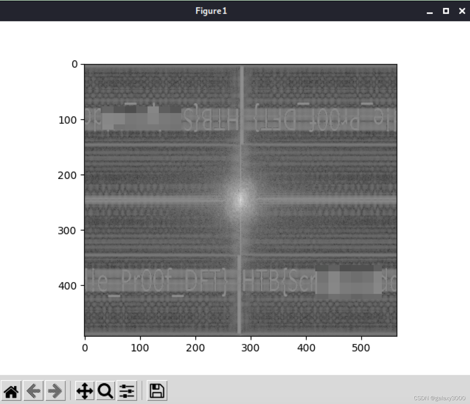Go forward to the next view arrow
The image size is (470, 404).
55,391
